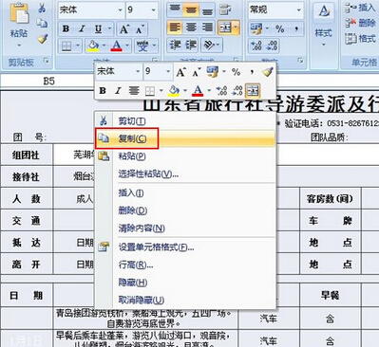Click mini toolbar center align icon
This screenshot has width=379, height=347.
134,91
